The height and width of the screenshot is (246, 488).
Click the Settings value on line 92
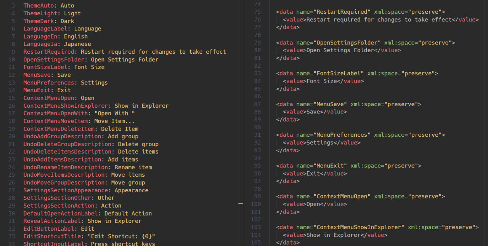pyautogui.click(x=320, y=142)
